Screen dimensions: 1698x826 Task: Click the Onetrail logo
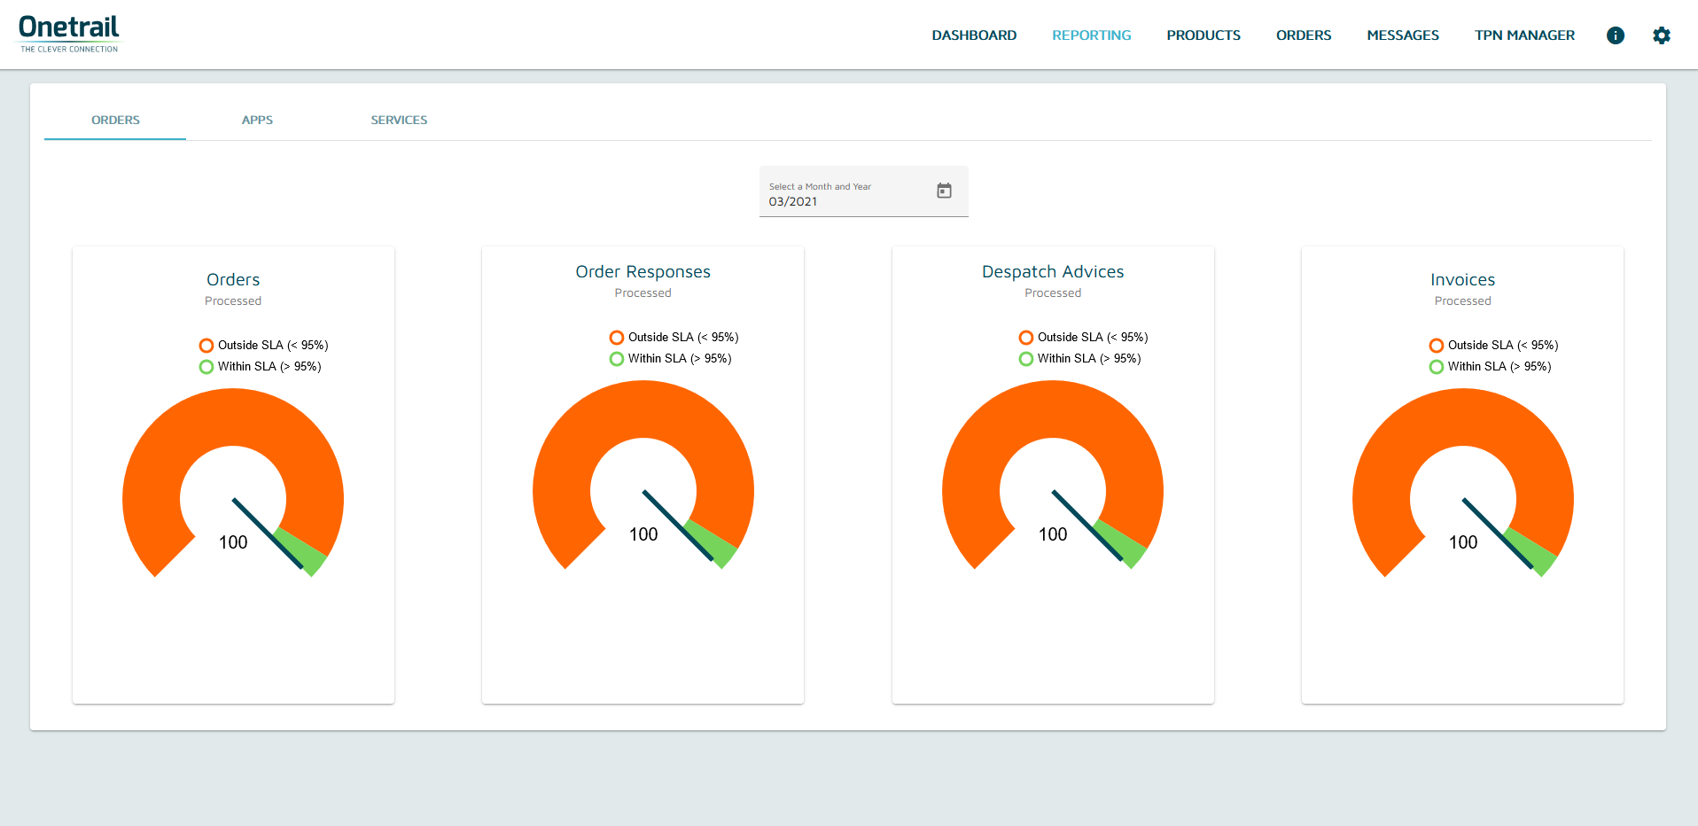click(x=69, y=33)
